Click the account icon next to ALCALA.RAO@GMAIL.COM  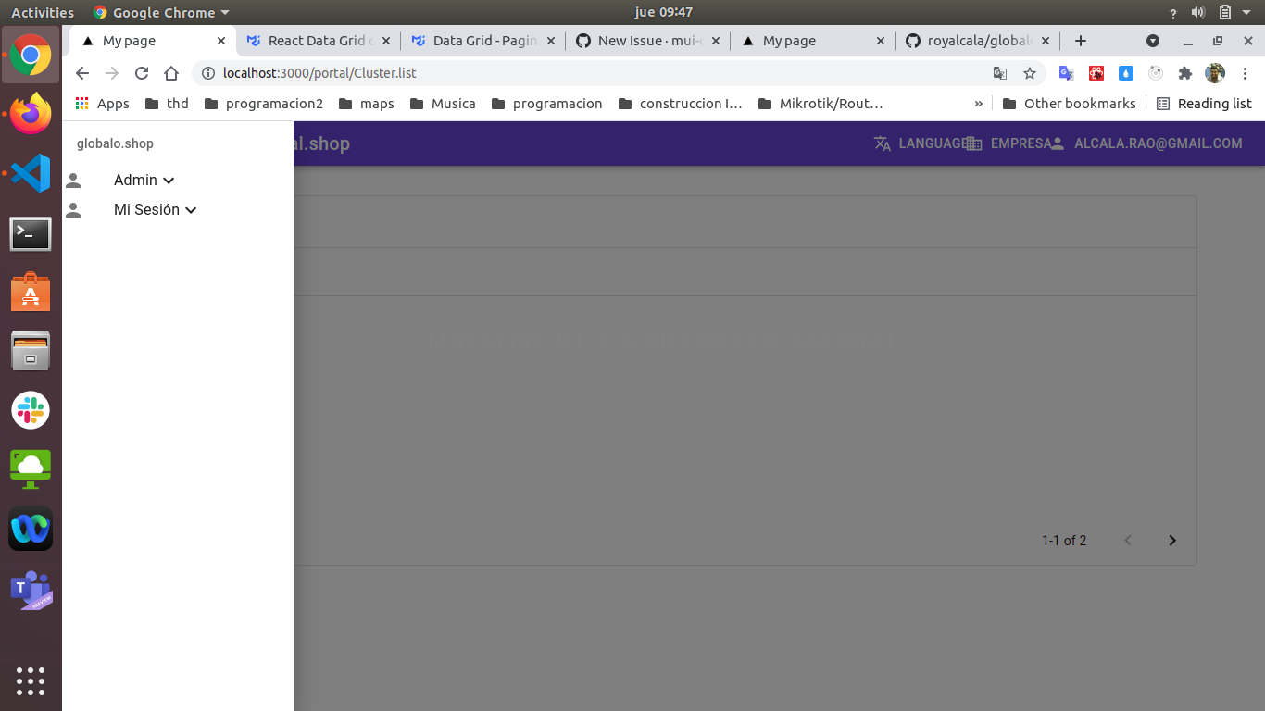[x=1056, y=143]
